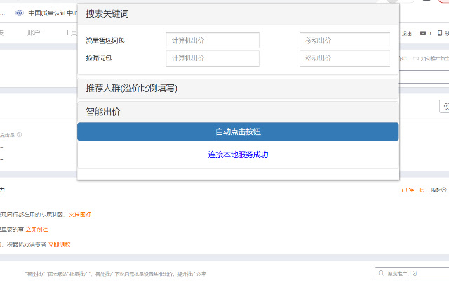Screen dimensions: 449x281
Task: Focus 捡漏词包 计算机出价 input field
Action: coord(213,58)
